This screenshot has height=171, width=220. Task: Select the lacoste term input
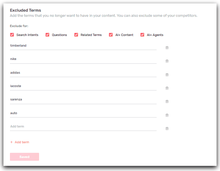pos(83,86)
